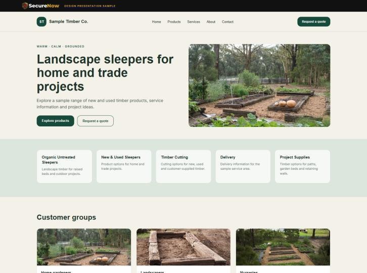Image resolution: width=367 pixels, height=273 pixels.
Task: Click the 'Explore a sample range' paragraph
Action: pyautogui.click(x=100, y=104)
